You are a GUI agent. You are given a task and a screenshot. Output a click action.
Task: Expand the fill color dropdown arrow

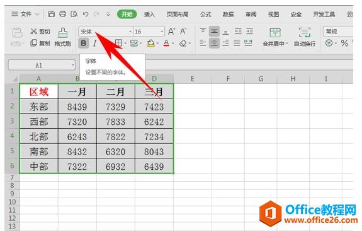[157, 44]
